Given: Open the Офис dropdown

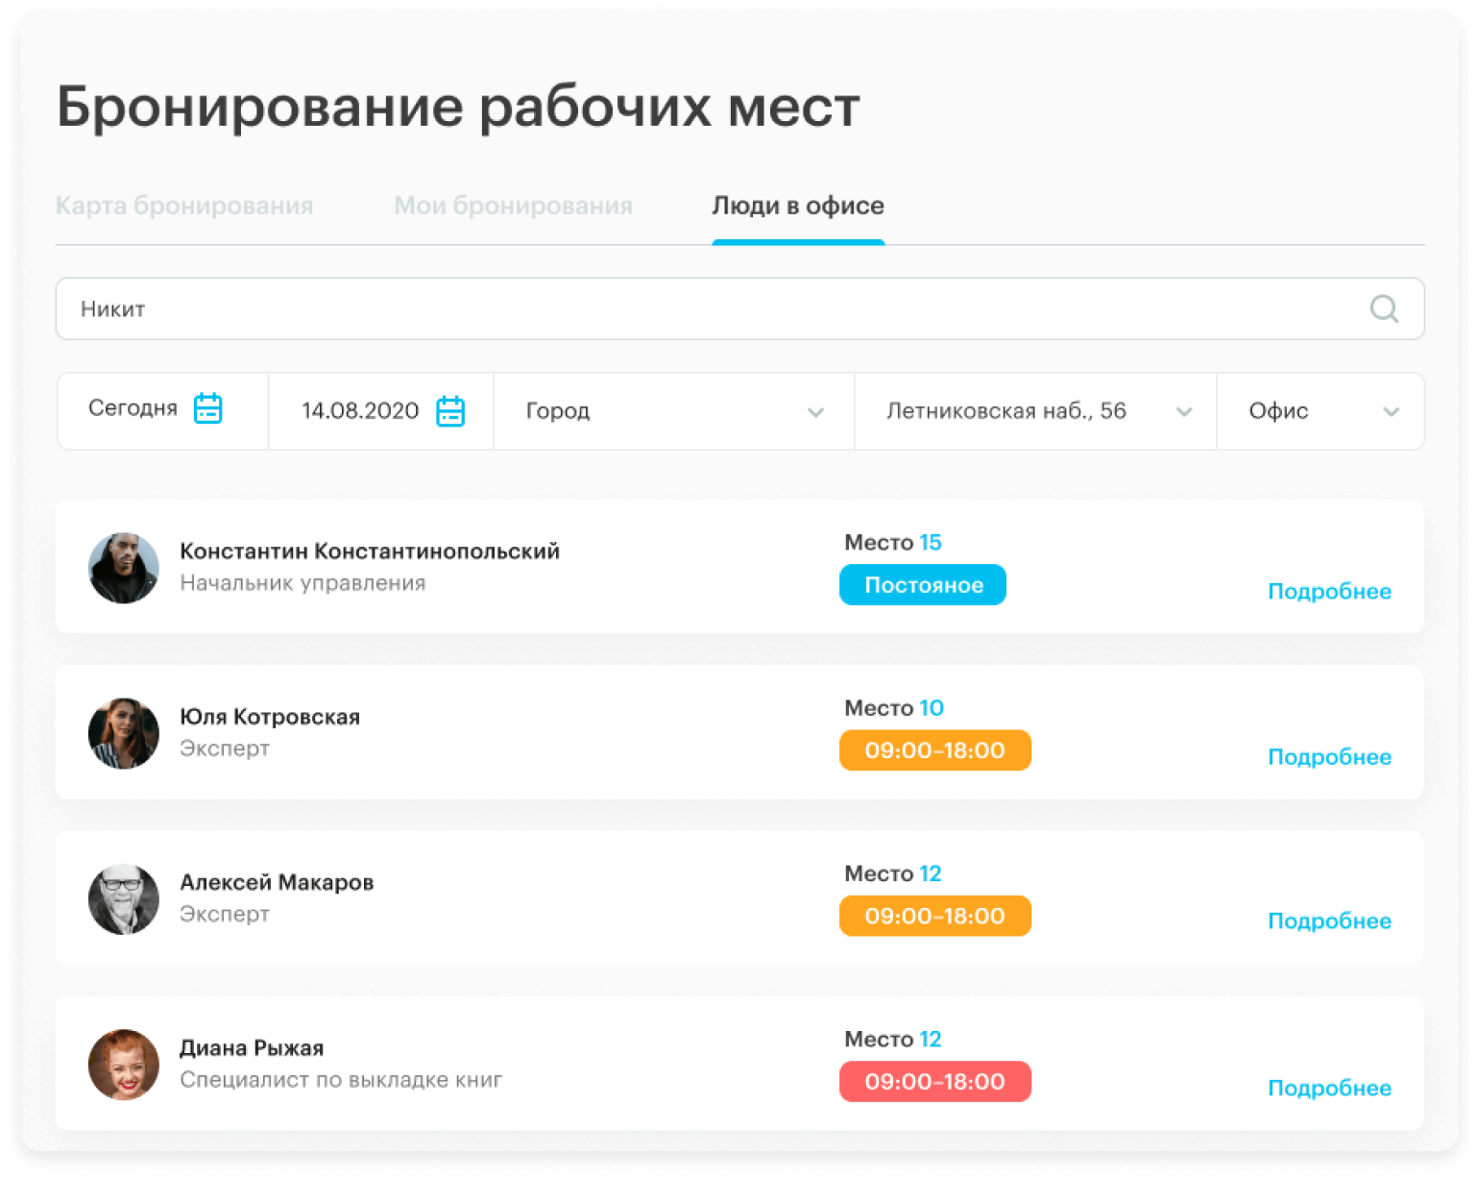Looking at the screenshot, I should (1320, 411).
